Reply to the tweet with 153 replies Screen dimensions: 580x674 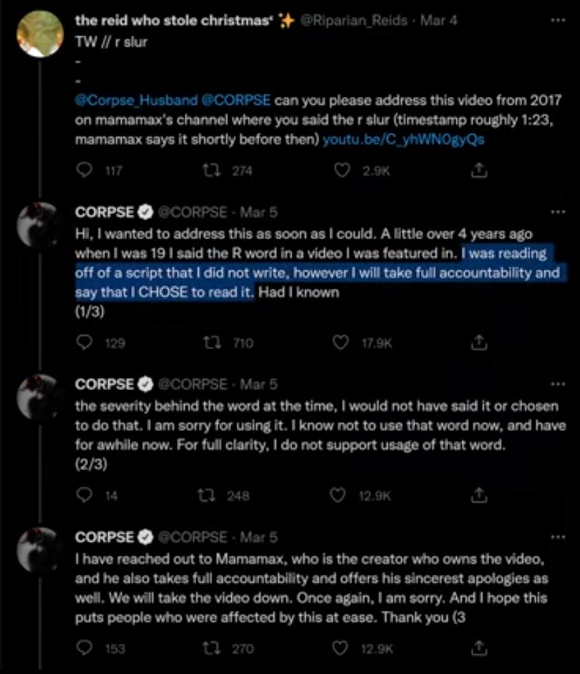coord(84,648)
